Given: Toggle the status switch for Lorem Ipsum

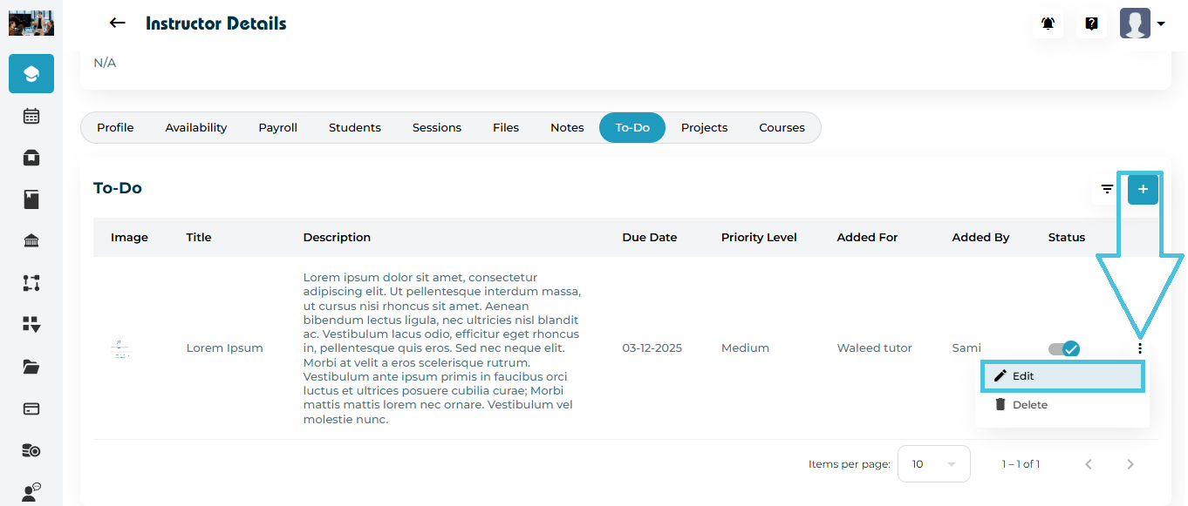Looking at the screenshot, I should [1064, 348].
